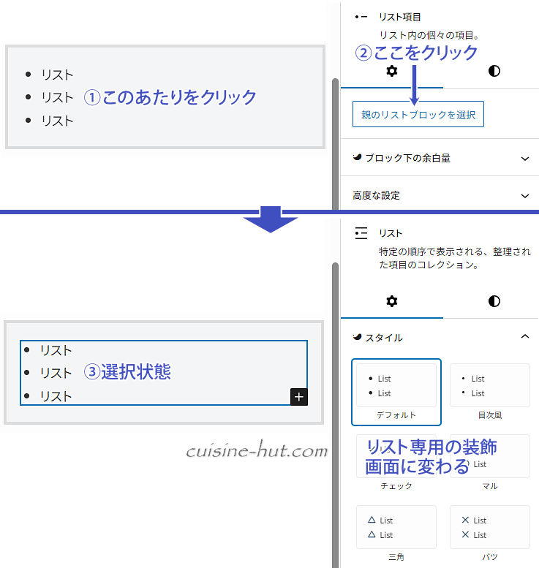The height and width of the screenshot is (568, 539).
Task: Click the first リスト item in upper editor
Action: point(57,75)
